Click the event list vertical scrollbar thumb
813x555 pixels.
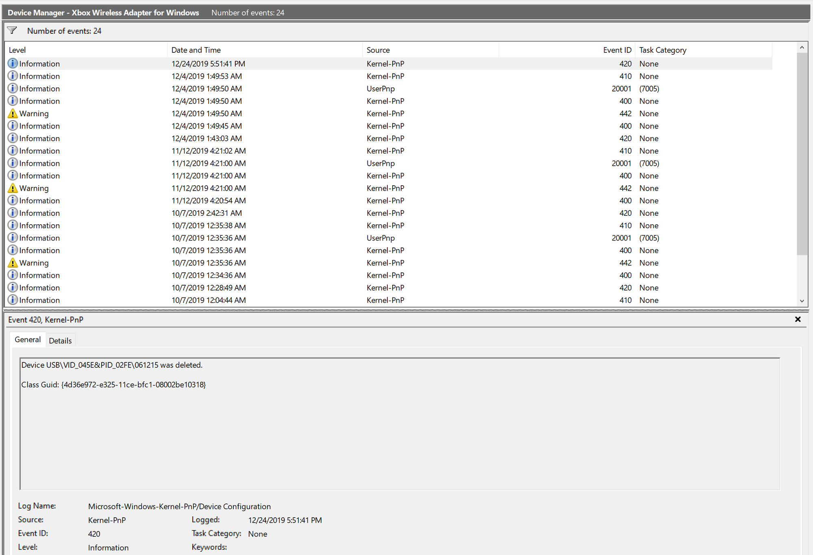(x=802, y=154)
